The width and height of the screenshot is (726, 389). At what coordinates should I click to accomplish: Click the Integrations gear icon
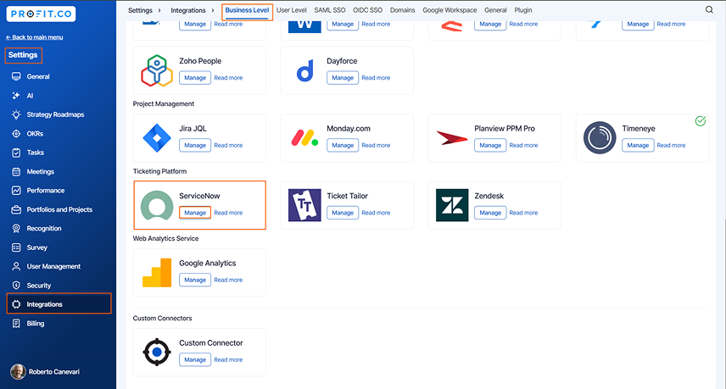click(16, 304)
